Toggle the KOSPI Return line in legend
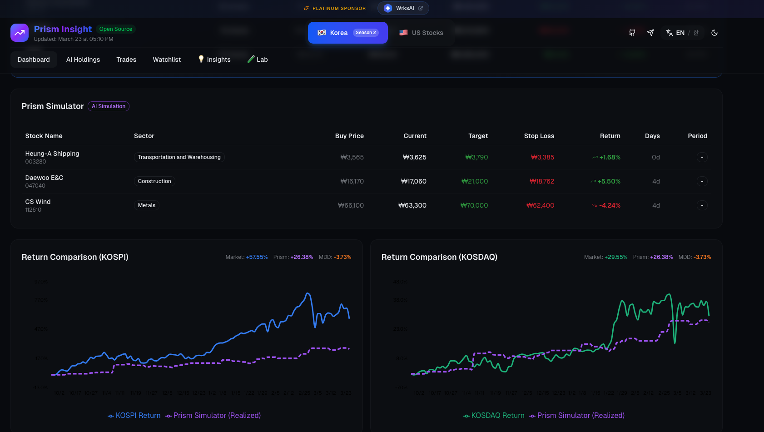This screenshot has height=432, width=764. [x=134, y=415]
